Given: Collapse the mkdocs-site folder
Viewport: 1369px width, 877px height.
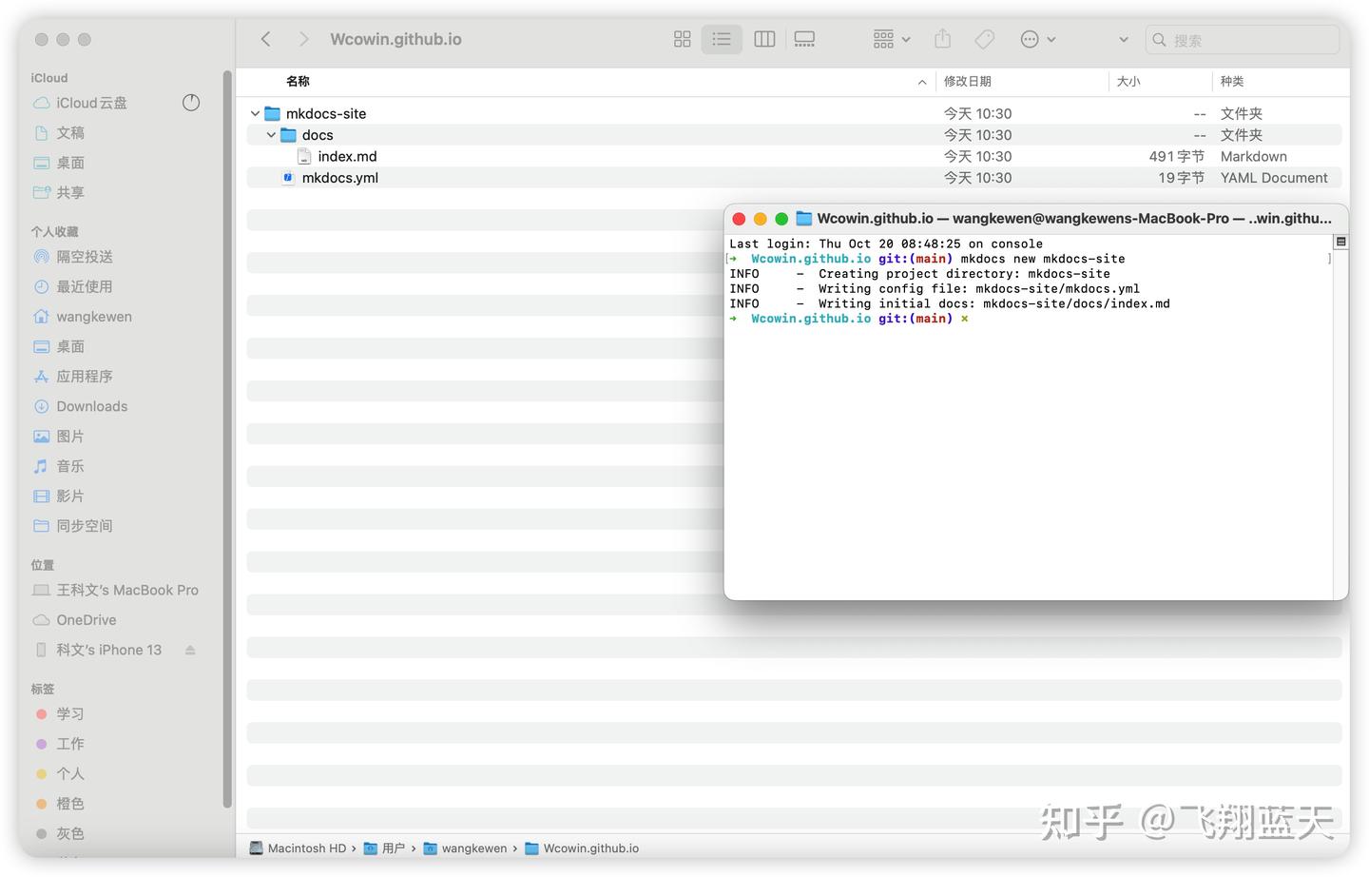Looking at the screenshot, I should click(255, 113).
